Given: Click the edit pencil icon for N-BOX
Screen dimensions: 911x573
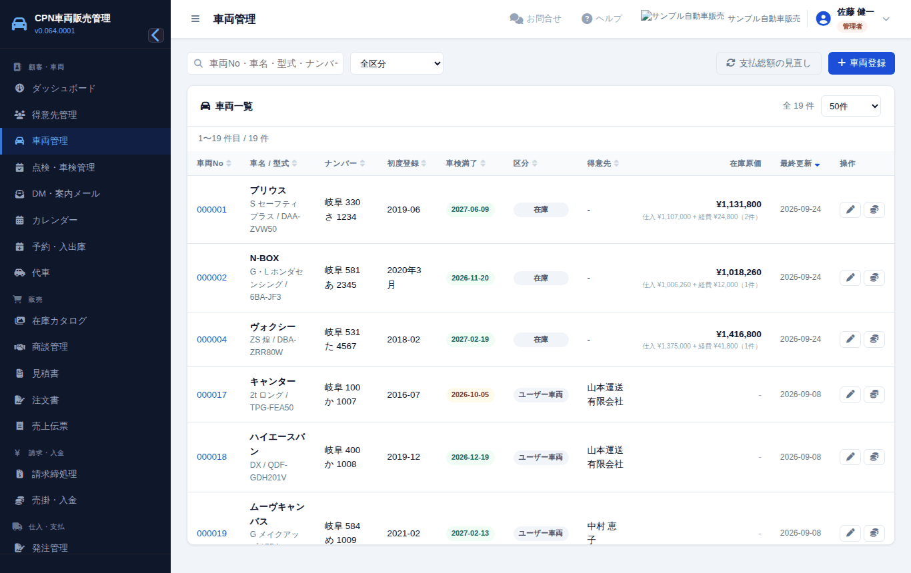Looking at the screenshot, I should [850, 278].
